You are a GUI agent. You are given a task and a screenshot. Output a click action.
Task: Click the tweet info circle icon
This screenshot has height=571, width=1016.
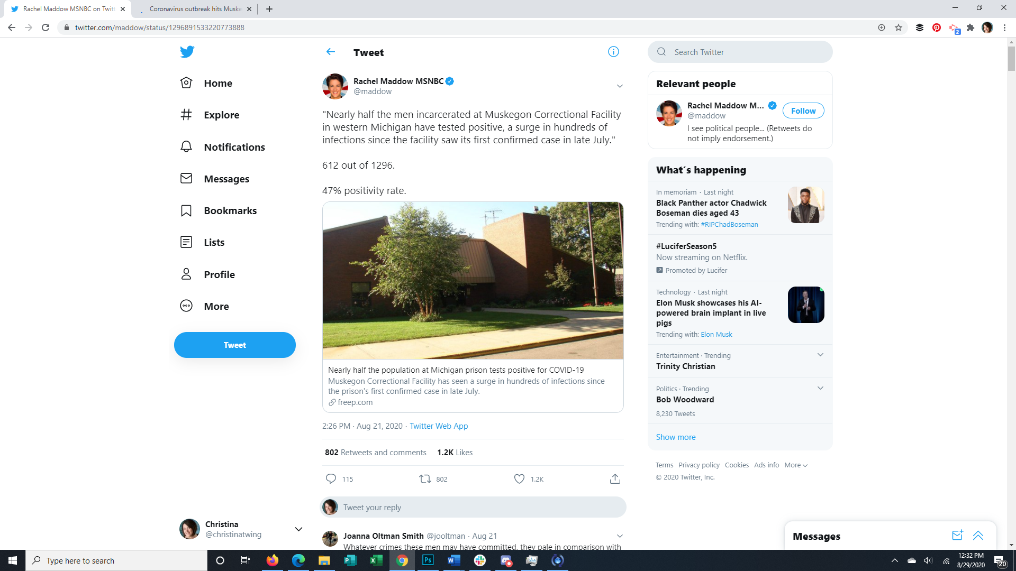click(x=613, y=52)
